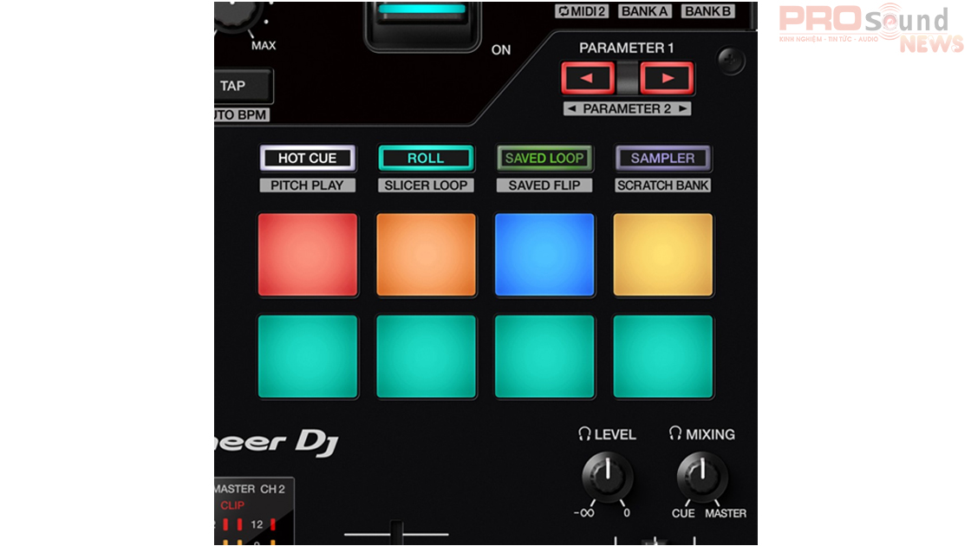Toggle MIDI 2 mode
This screenshot has width=971, height=546.
580,10
